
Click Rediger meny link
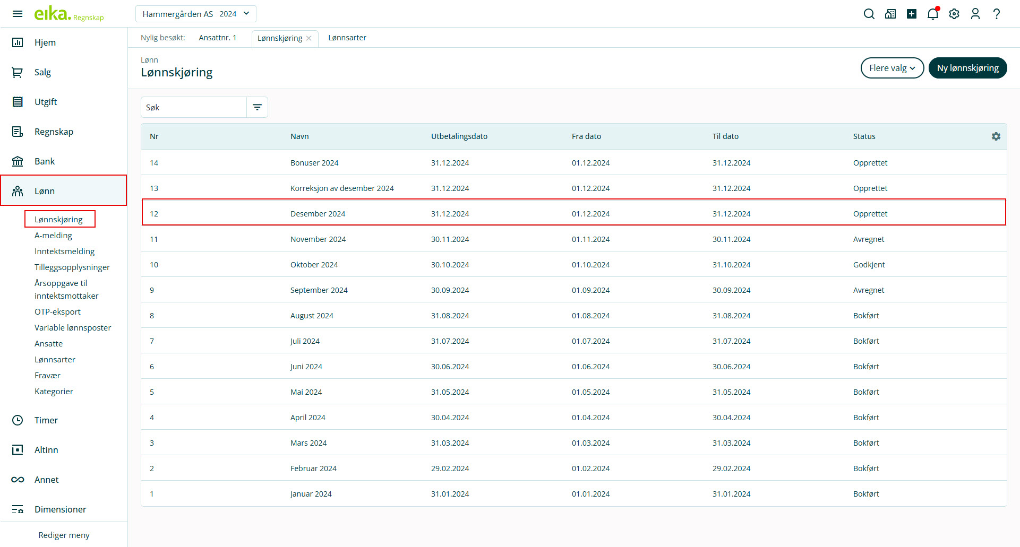click(x=64, y=535)
